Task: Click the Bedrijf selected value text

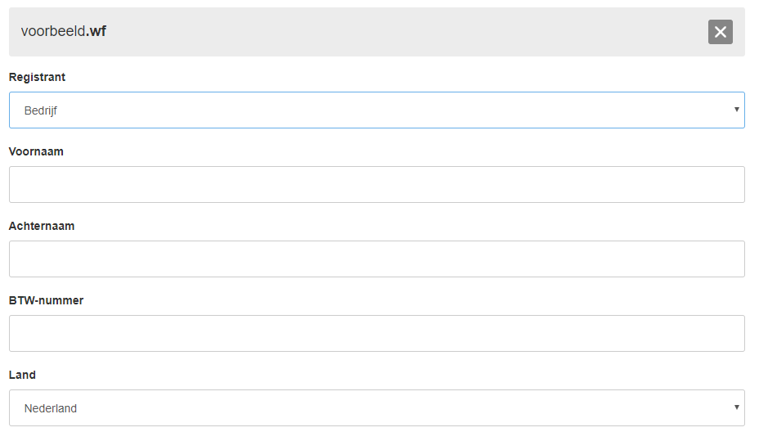Action: tap(41, 110)
